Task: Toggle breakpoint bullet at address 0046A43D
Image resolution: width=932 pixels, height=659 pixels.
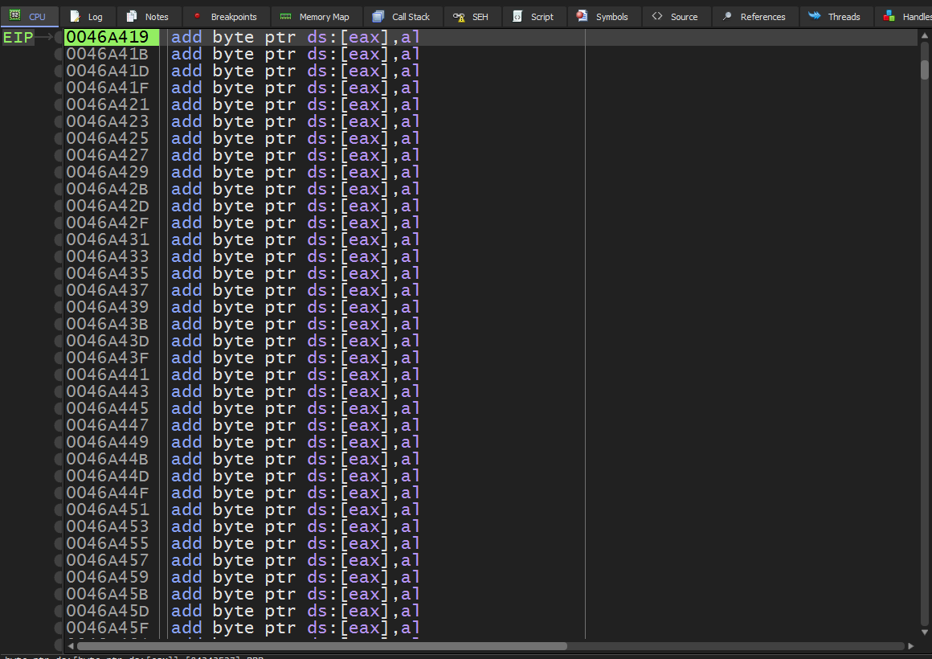Action: point(59,341)
